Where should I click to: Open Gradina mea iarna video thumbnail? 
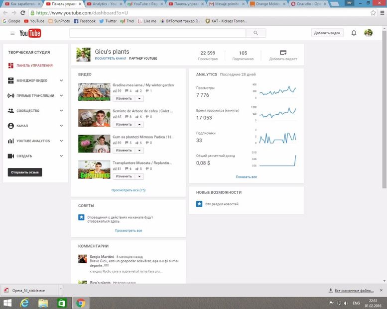tap(94, 92)
